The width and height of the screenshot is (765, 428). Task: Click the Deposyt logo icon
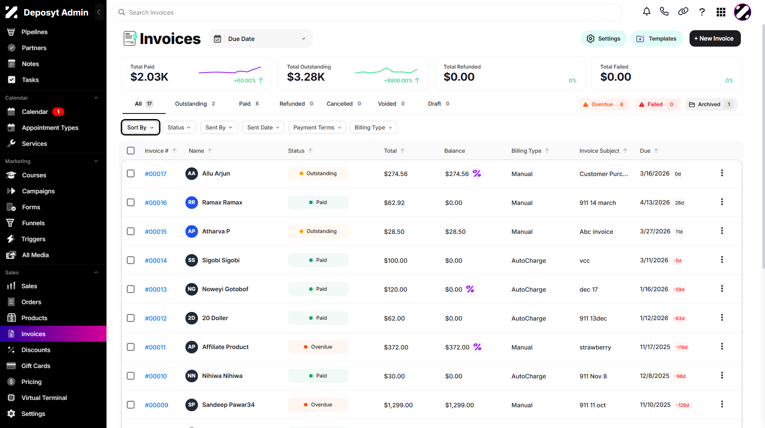[12, 13]
